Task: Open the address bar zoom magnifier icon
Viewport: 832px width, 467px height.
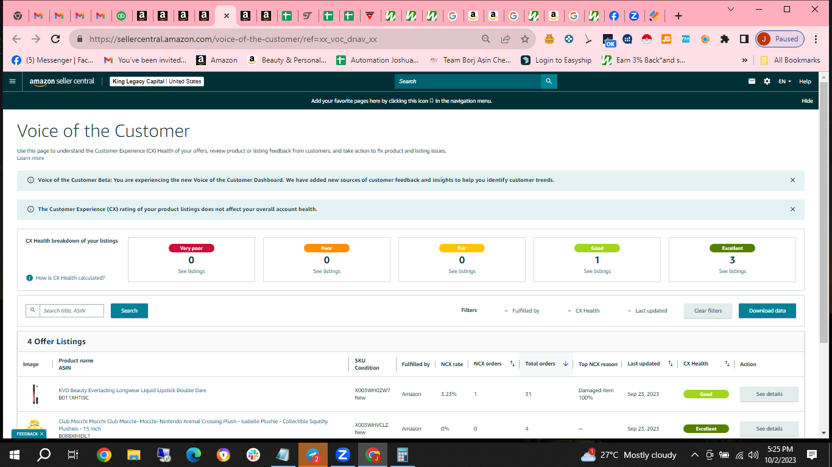Action: point(486,39)
